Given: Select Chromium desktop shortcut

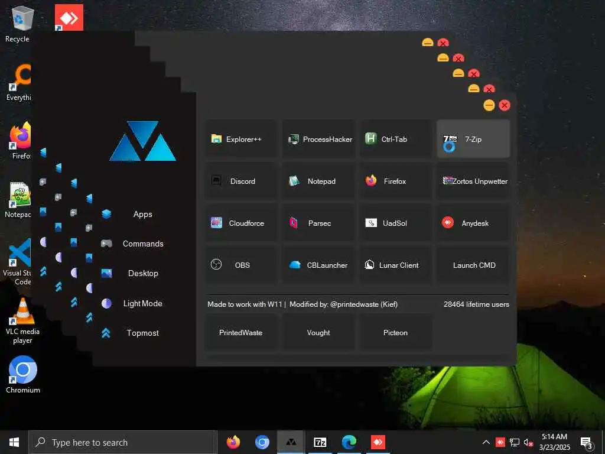Looking at the screenshot, I should [x=23, y=374].
